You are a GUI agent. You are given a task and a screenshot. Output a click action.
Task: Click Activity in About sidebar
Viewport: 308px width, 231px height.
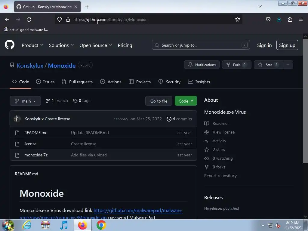(x=219, y=141)
